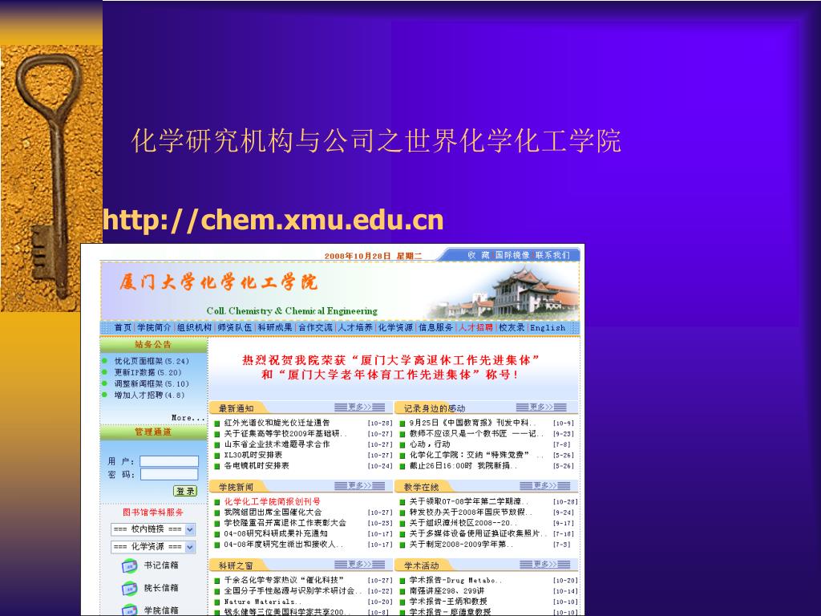
Task: Open 学术报告-Drug Metabo.. item
Action: pos(455,581)
